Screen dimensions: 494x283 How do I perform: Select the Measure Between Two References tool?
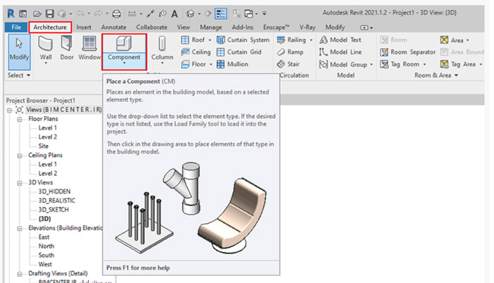coord(132,14)
